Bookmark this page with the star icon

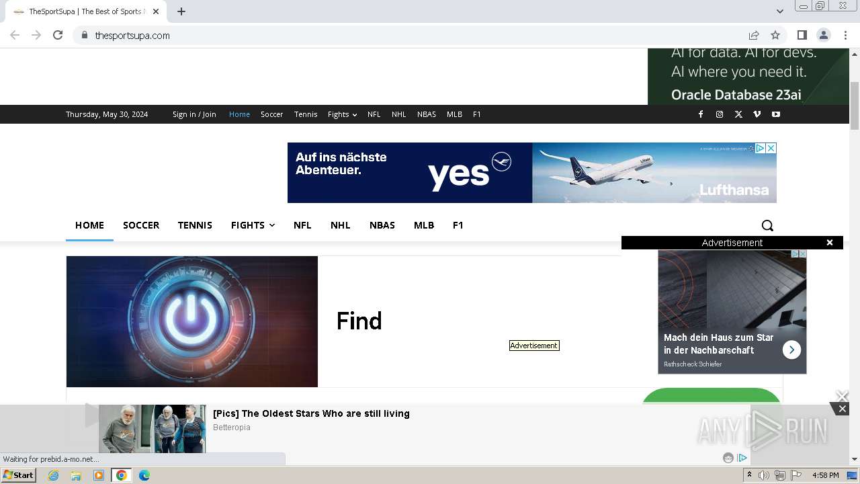[x=775, y=35]
